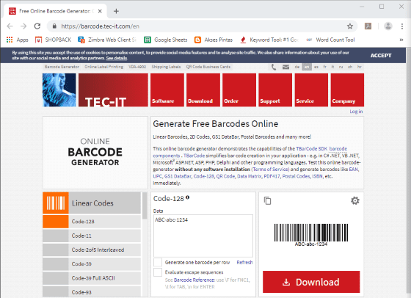Click the Linear Codes barcode icon

[56, 203]
